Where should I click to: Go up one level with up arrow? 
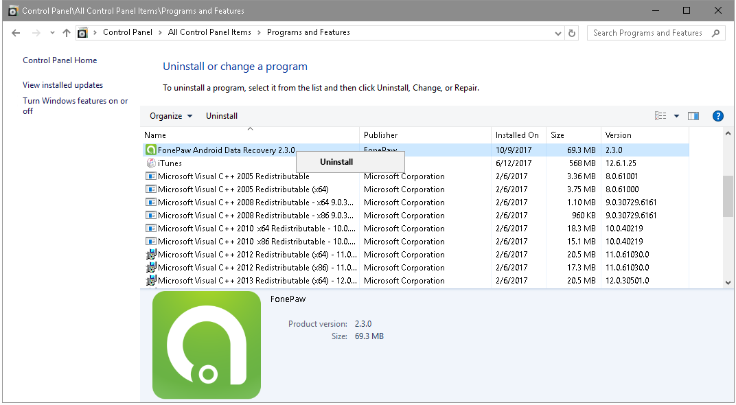(x=67, y=33)
